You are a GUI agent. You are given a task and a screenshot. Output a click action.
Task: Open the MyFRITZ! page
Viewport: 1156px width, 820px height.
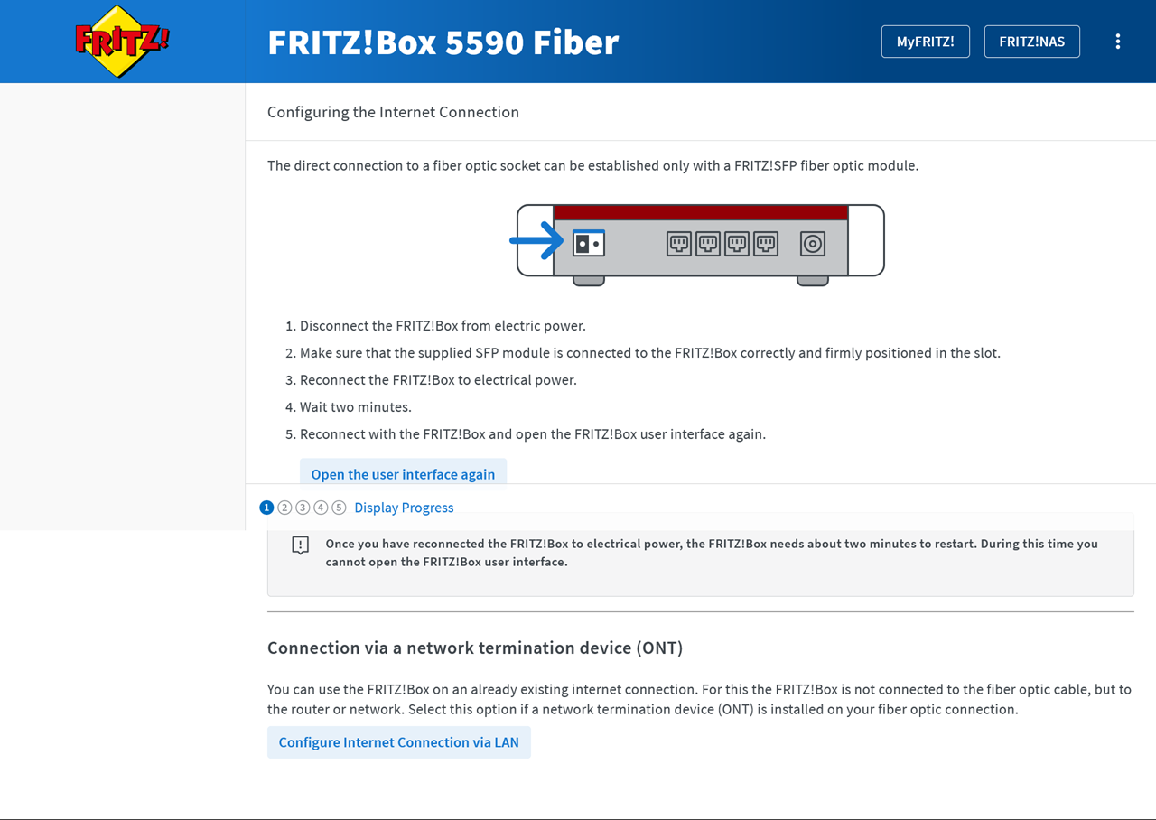click(926, 42)
